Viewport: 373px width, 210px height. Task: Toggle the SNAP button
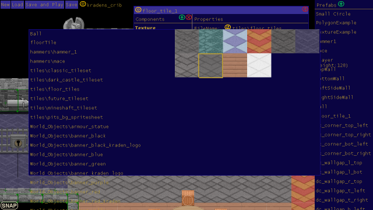9,205
